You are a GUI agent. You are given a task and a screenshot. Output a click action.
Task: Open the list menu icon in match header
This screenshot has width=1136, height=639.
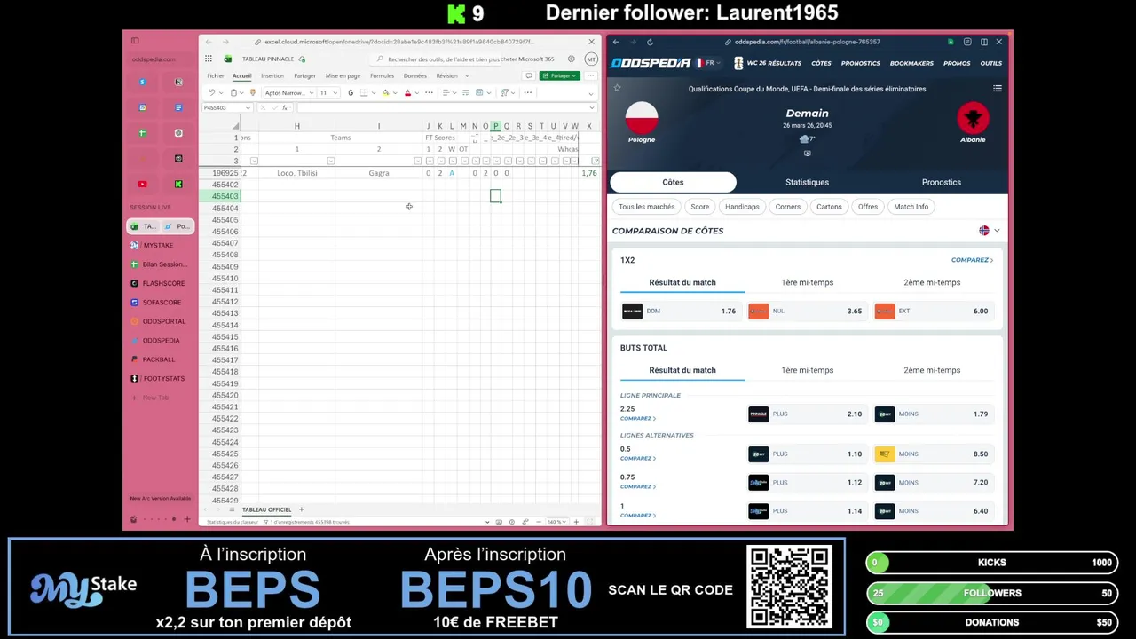(998, 88)
